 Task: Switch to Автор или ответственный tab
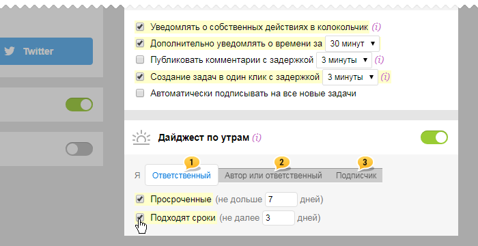tap(273, 176)
